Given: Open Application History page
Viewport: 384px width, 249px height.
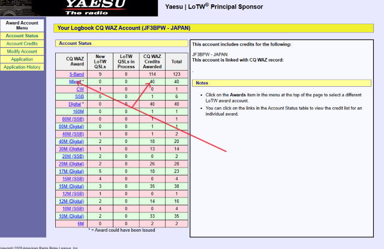Looking at the screenshot, I should [x=22, y=67].
